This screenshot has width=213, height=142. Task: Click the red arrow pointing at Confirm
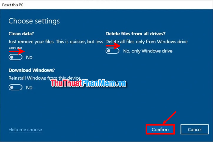pos(170,118)
